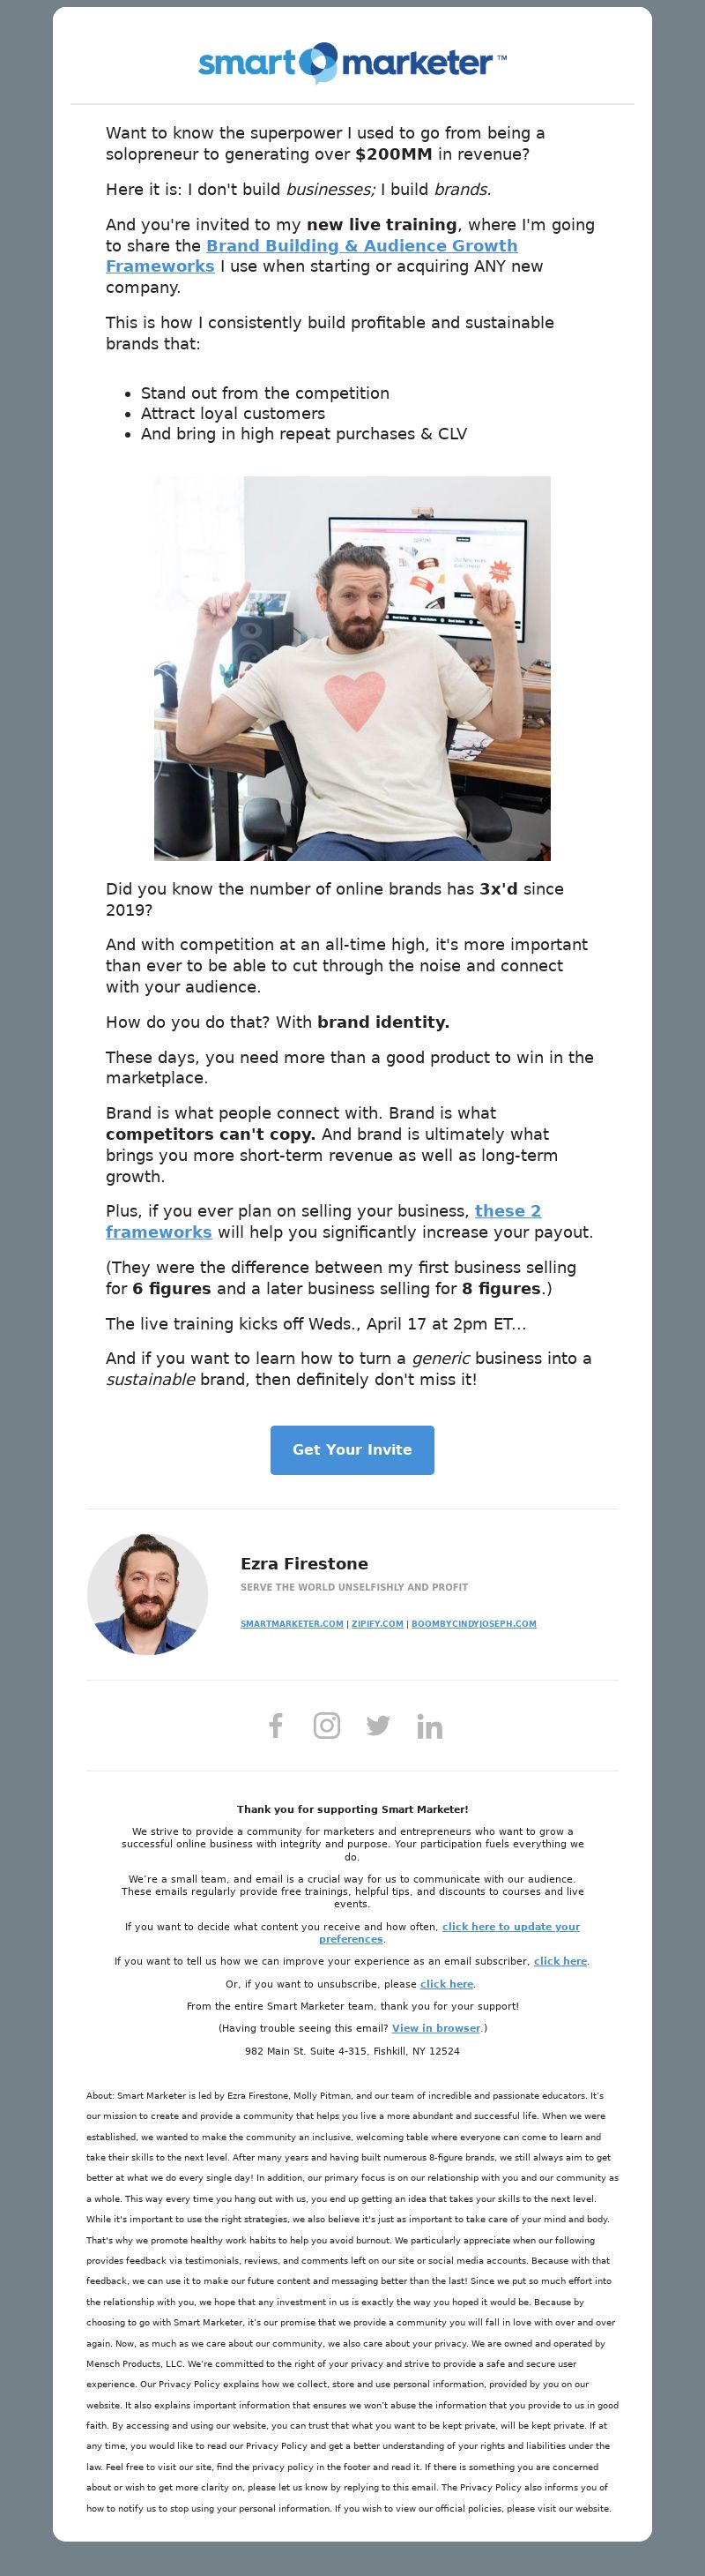
Task: Click the Ezra Firestone name heading
Action: [305, 1563]
